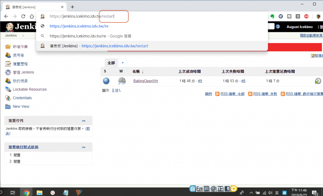The width and height of the screenshot is (323, 196).
Task: Select the 全部 view tab
Action: (111, 63)
